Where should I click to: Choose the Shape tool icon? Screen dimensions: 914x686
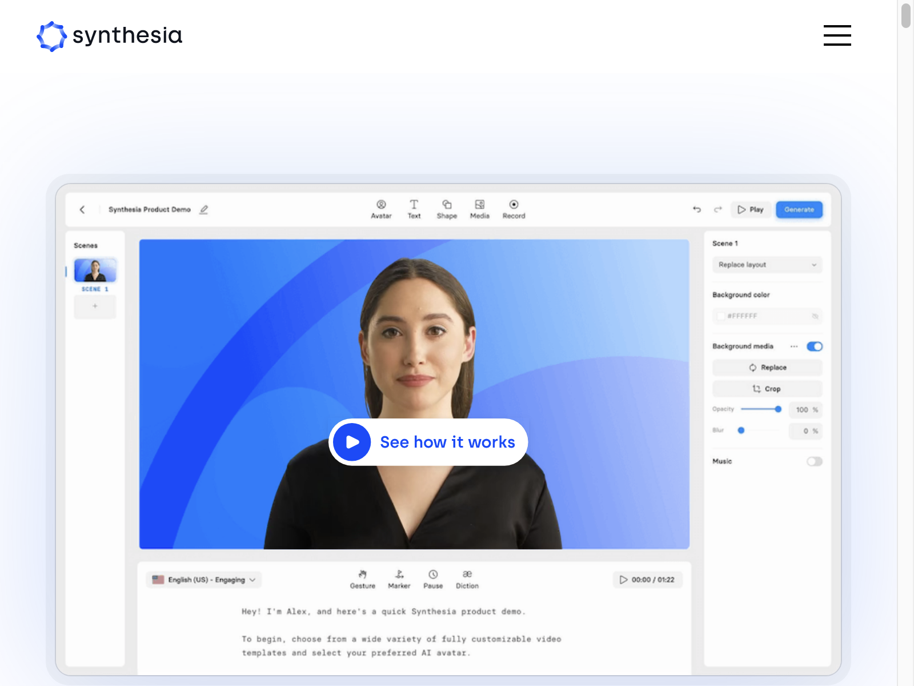447,205
